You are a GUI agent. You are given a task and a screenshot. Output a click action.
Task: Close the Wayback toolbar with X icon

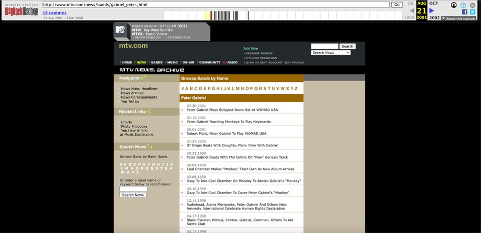click(472, 5)
